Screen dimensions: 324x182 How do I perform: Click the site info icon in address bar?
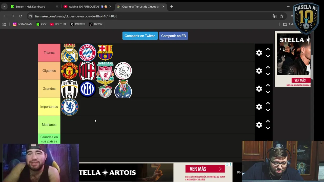(30, 16)
